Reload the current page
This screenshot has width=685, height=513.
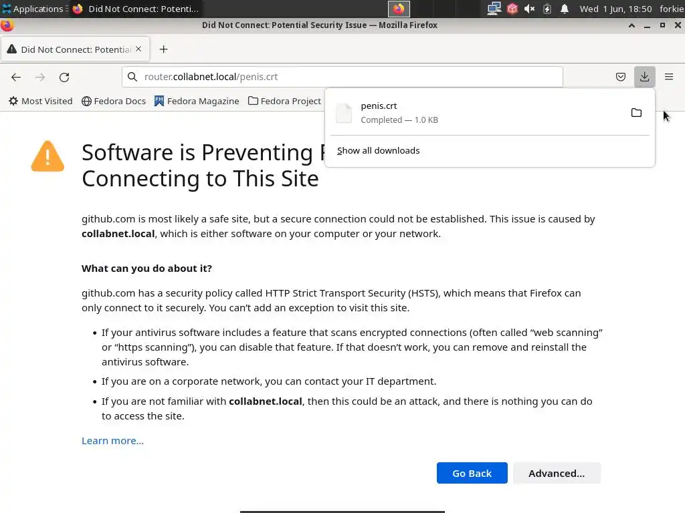coord(64,77)
